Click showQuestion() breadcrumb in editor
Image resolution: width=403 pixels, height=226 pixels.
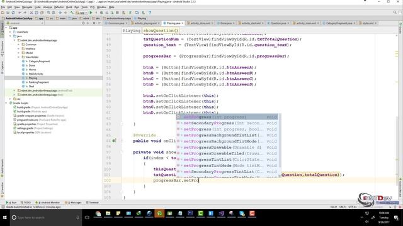point(161,31)
